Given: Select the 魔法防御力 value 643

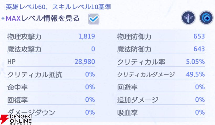Looking at the screenshot, I should click(199, 49).
